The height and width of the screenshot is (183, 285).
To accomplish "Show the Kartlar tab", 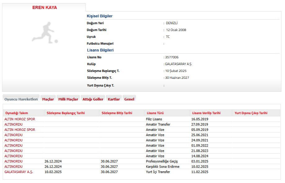I will (x=114, y=99).
